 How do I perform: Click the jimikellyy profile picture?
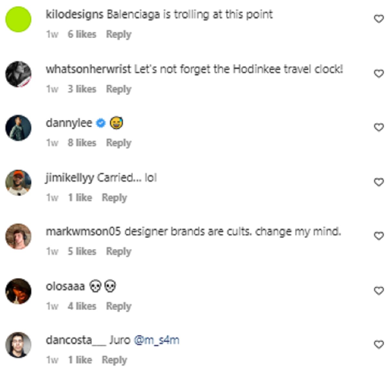pyautogui.click(x=18, y=182)
